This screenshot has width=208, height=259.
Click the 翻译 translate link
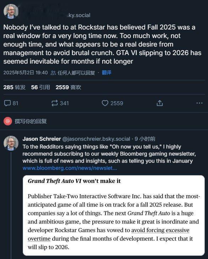[106, 72]
